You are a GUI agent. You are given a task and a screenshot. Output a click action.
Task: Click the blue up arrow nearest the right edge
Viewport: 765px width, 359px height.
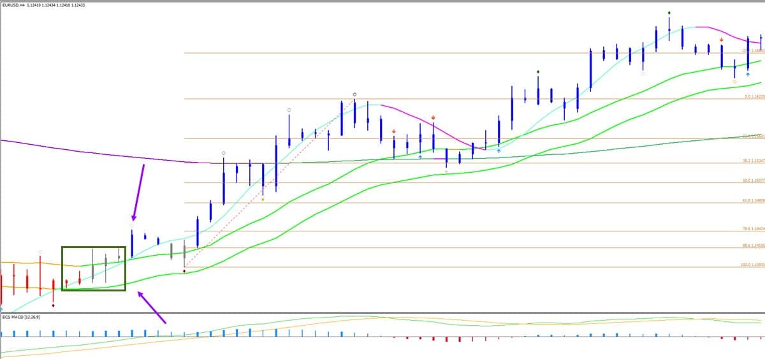coord(748,75)
